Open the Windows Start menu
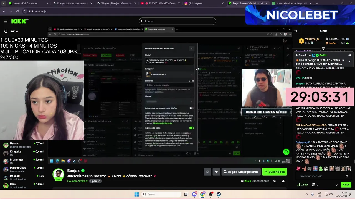Screen dimensions: 355x199 136,194
